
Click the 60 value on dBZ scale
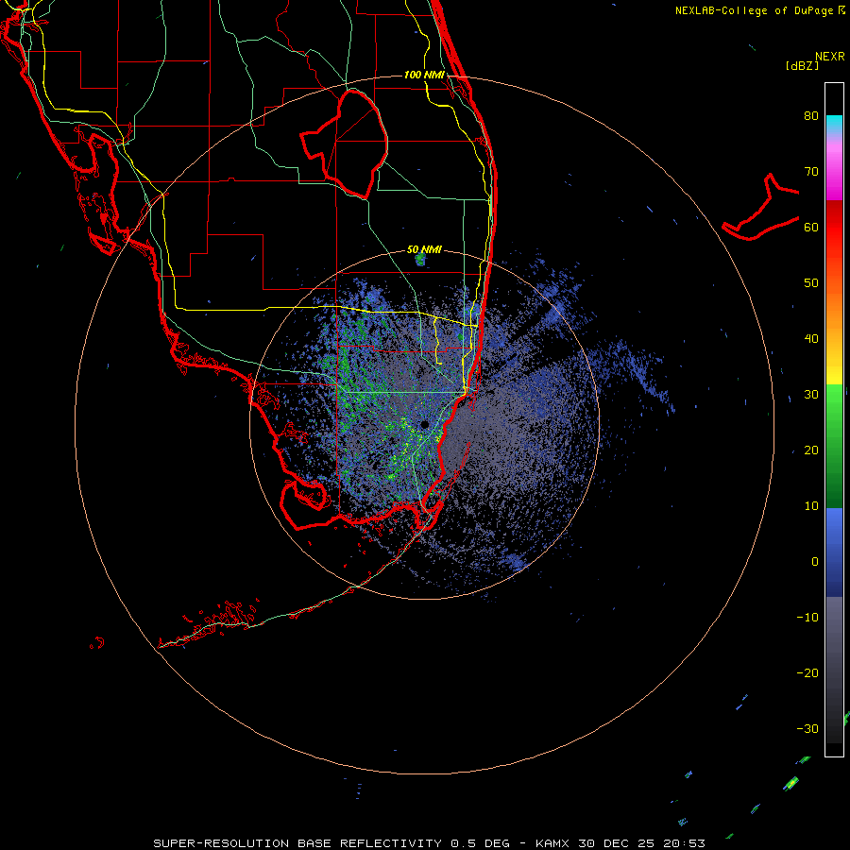pyautogui.click(x=811, y=227)
